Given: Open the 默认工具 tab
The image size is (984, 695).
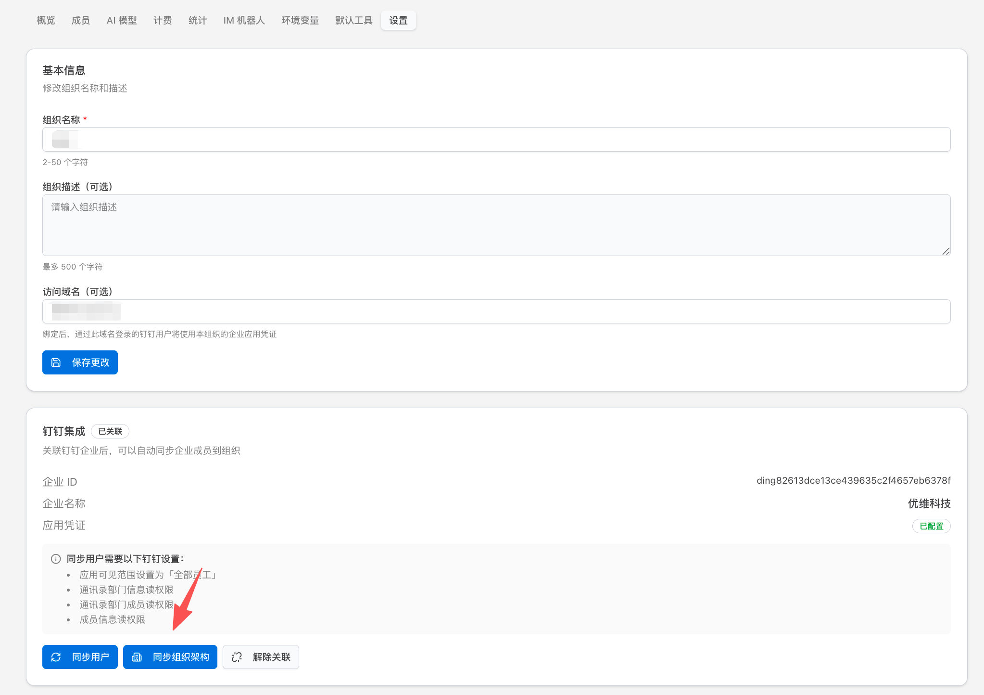Looking at the screenshot, I should point(354,20).
